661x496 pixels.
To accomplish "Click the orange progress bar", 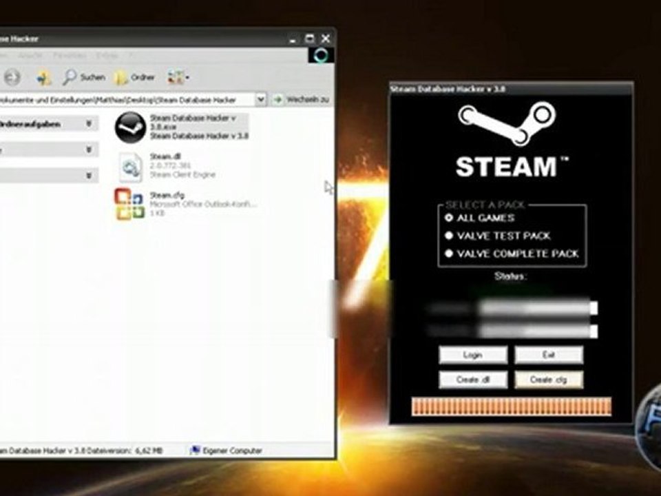I will pyautogui.click(x=511, y=406).
